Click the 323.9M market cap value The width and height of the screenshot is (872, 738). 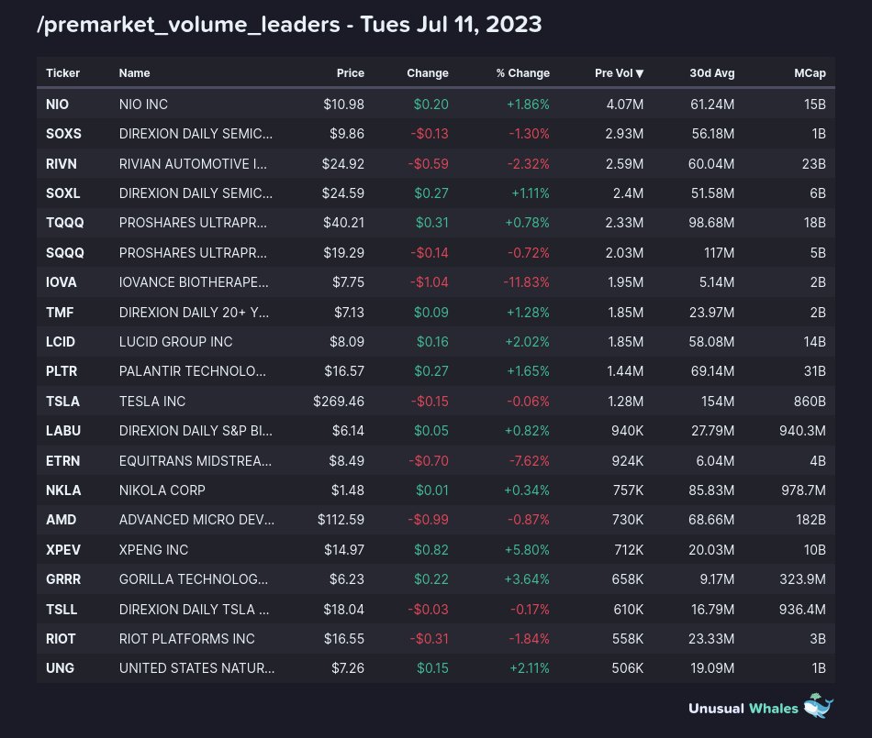(x=802, y=579)
